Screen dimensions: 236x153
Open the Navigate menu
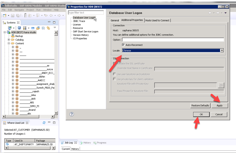click(x=19, y=10)
